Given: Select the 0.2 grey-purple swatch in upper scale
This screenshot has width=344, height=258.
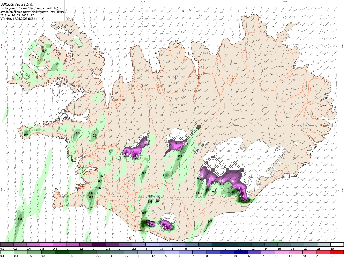Looking at the screenshot, I should coord(7,245).
